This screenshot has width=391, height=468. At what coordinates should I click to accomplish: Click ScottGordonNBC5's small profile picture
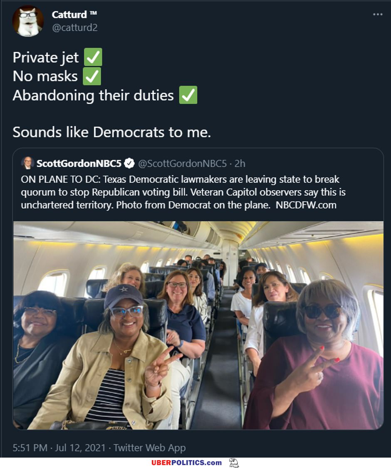coord(28,163)
